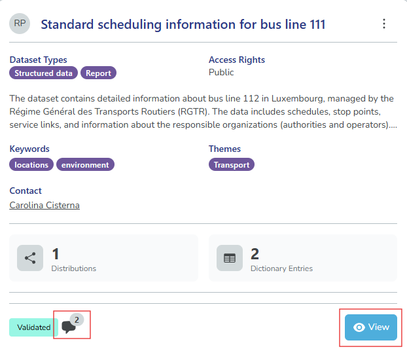
Task: Click the comment count badge showing 2
Action: (77, 320)
